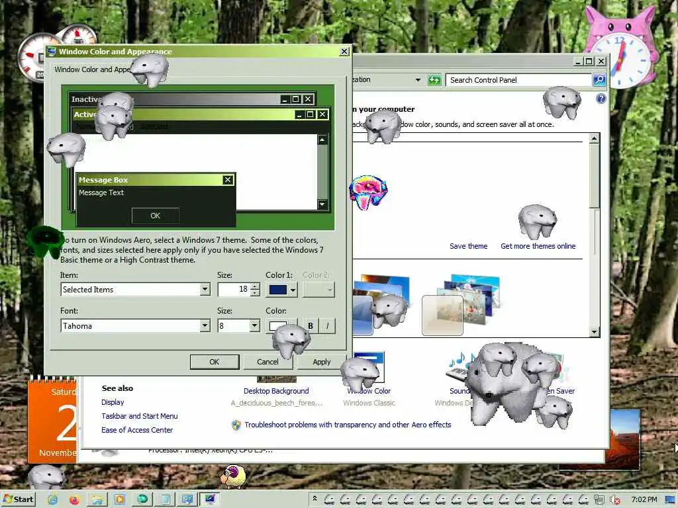Click the navy Color 1 swatch
The image size is (678, 508).
pyautogui.click(x=277, y=290)
